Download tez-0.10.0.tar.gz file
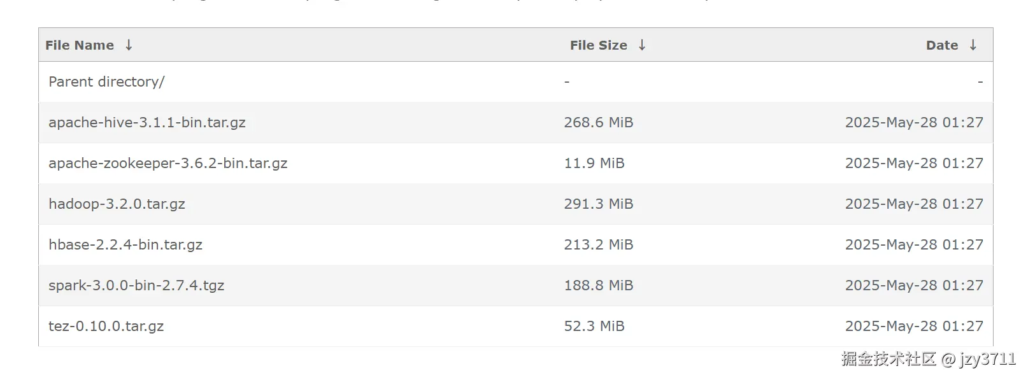The image size is (1028, 380). click(106, 327)
